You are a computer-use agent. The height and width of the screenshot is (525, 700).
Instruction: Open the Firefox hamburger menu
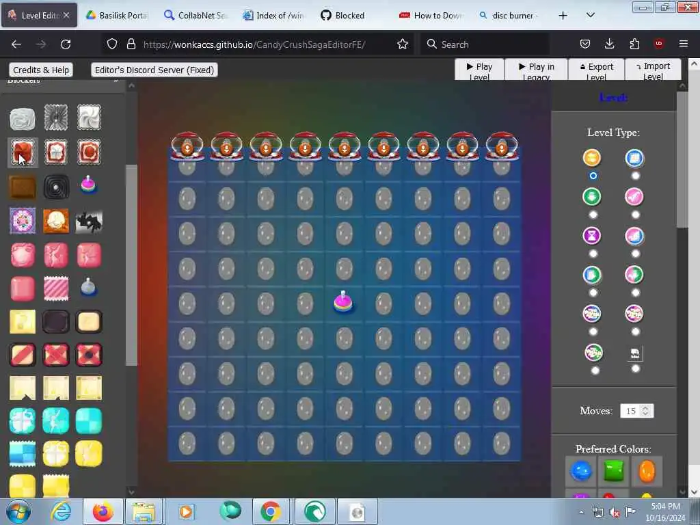(x=684, y=44)
